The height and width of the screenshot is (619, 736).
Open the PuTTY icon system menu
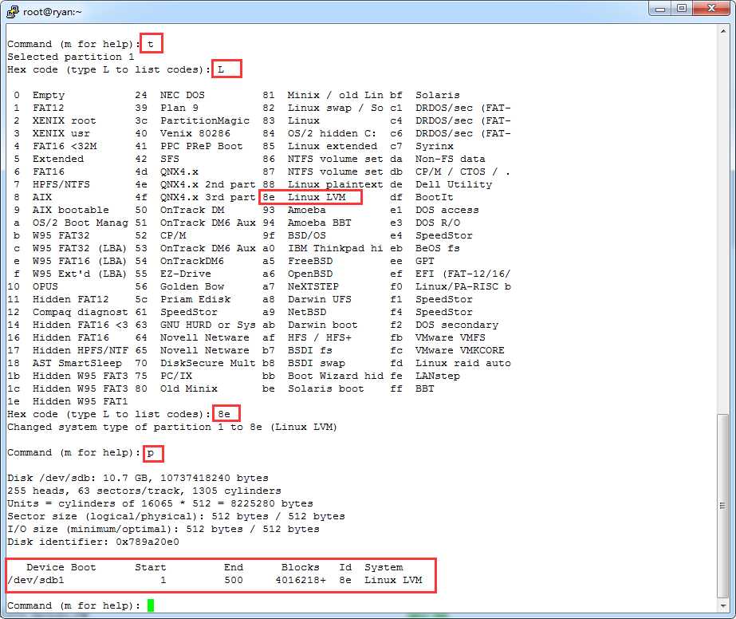pos(13,12)
